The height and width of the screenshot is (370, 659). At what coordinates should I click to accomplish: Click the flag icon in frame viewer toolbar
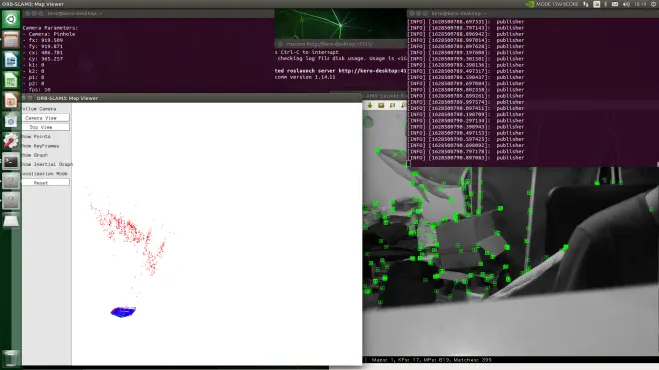[x=392, y=105]
